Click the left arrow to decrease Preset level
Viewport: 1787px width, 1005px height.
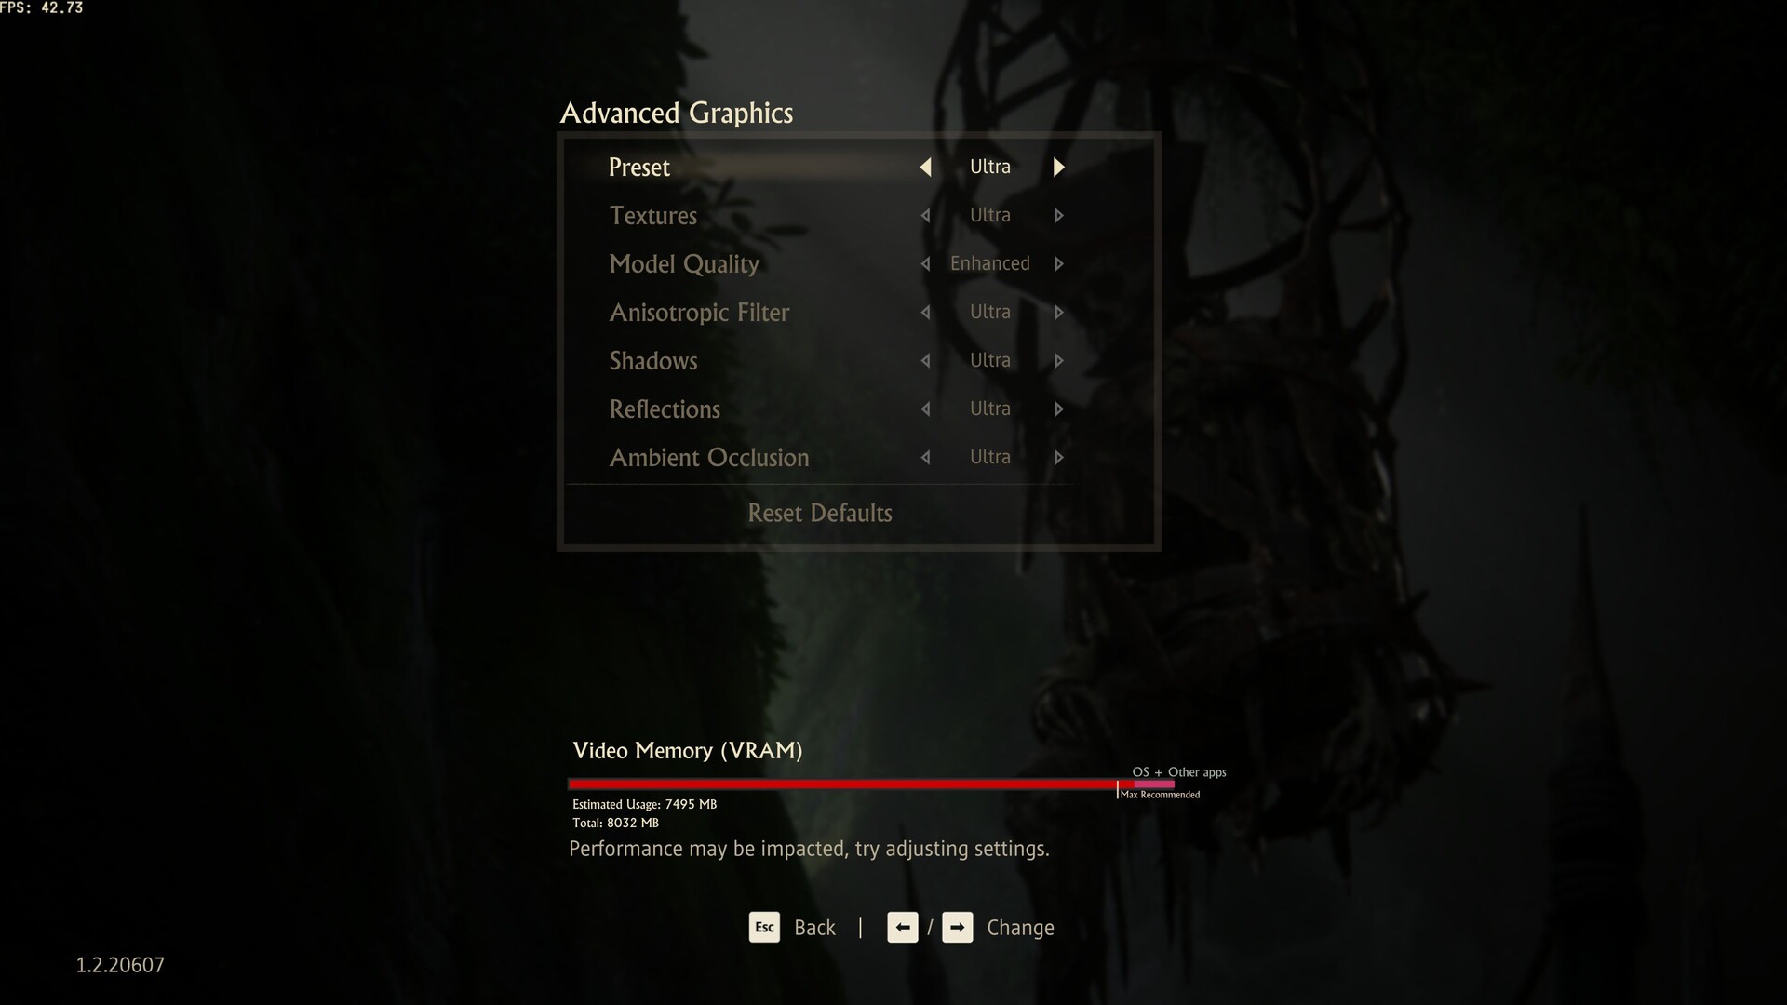(x=924, y=166)
